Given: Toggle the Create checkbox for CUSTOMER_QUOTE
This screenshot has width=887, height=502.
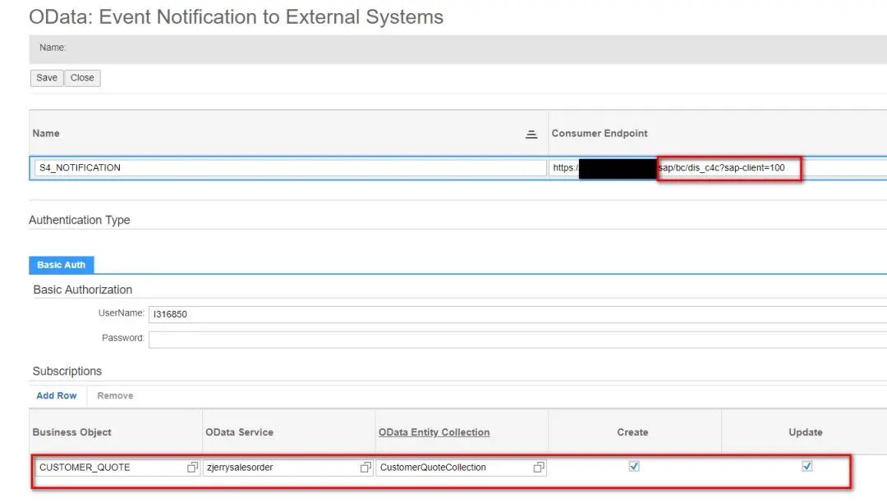Looking at the screenshot, I should [633, 466].
